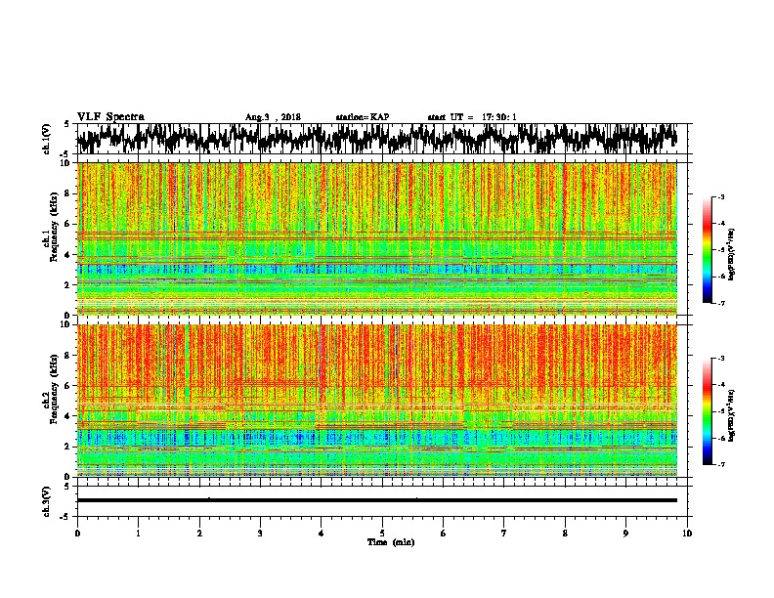Click the 6 kHz tick on ch.1 axis
The width and height of the screenshot is (774, 598).
tap(67, 224)
